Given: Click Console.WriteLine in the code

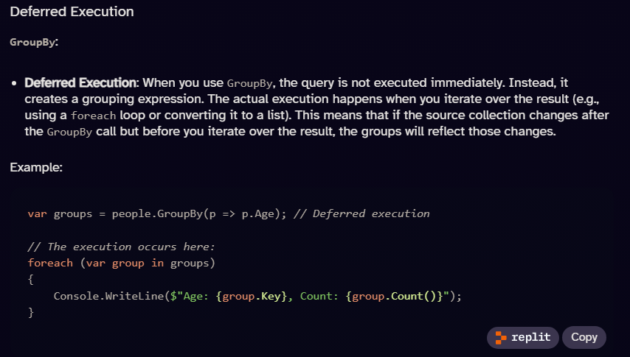Looking at the screenshot, I should [x=108, y=296].
